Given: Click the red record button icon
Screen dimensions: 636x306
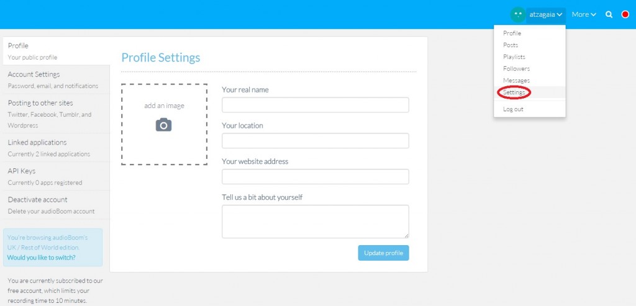Looking at the screenshot, I should (625, 14).
